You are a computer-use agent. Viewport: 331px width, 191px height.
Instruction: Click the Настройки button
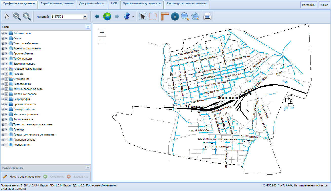(x=308, y=5)
